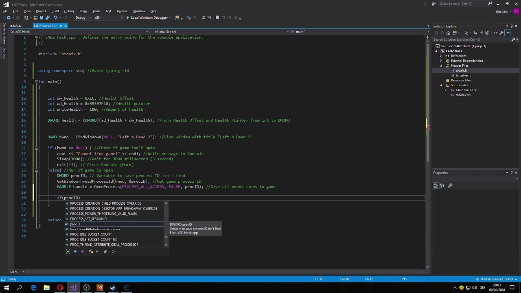Open the Server Explorer side tab
Image resolution: width=521 pixels, height=293 pixels.
tap(4, 33)
